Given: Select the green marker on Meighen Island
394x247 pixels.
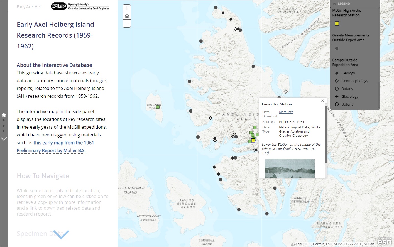Looking at the screenshot, I should coord(158,107).
